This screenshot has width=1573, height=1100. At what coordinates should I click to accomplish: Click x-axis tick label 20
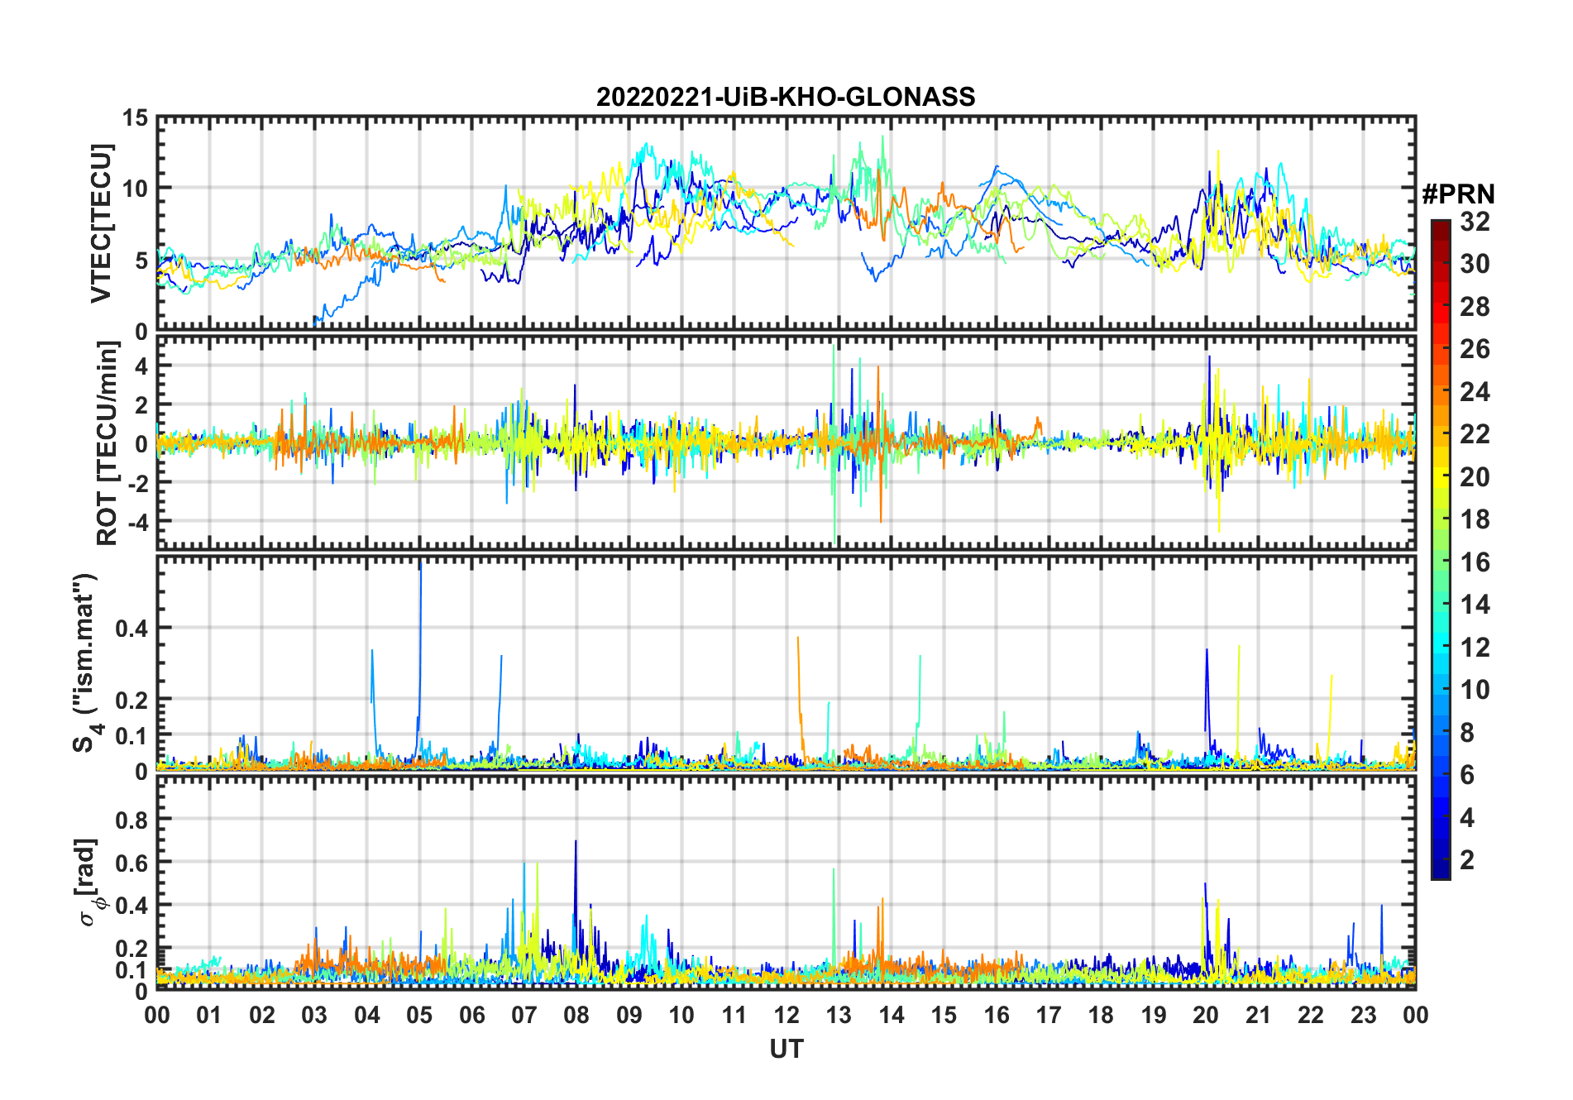click(x=1206, y=1015)
